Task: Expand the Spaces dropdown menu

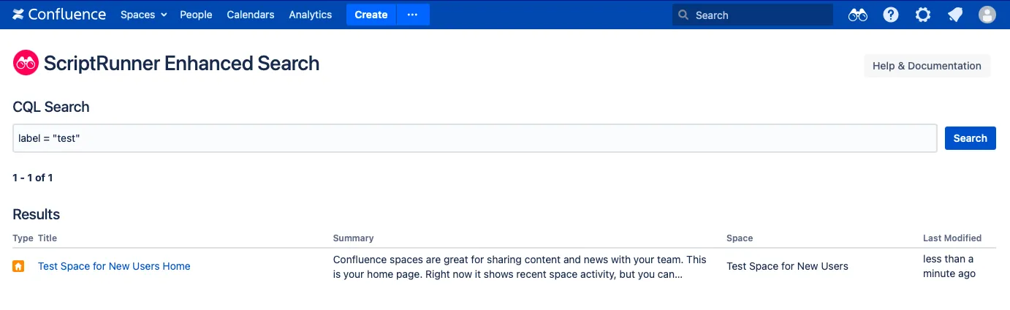Action: (x=144, y=15)
